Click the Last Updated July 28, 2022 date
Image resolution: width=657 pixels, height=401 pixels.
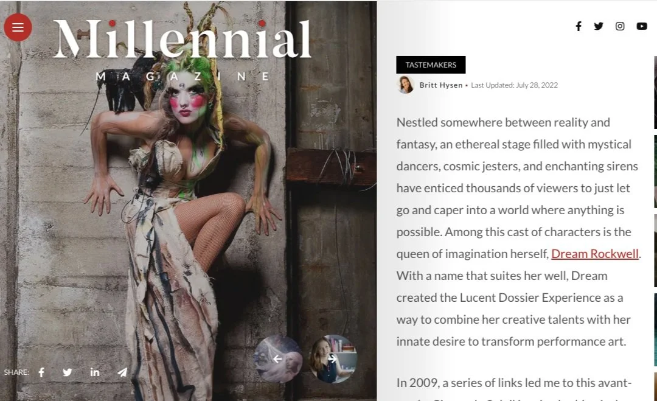[514, 85]
